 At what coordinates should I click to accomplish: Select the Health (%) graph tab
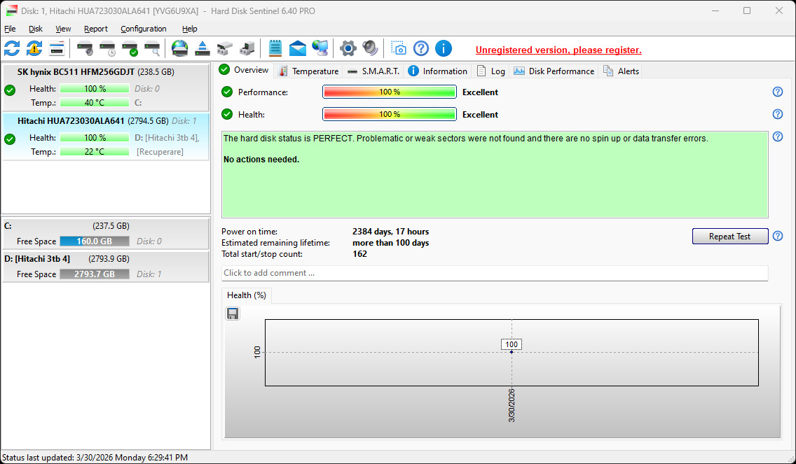pos(247,295)
